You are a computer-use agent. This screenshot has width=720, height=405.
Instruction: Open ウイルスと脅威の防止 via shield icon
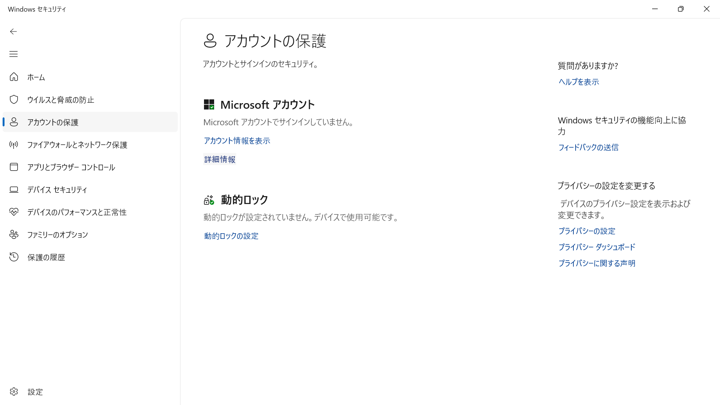tap(14, 99)
